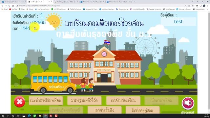The image size is (210, 118).
Task: Open Cortana circle in taskbar
Action: pyautogui.click(x=13, y=116)
